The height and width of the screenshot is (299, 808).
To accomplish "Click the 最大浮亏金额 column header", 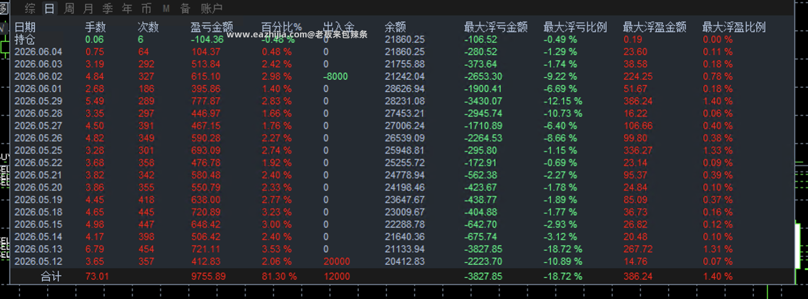I will coord(496,27).
